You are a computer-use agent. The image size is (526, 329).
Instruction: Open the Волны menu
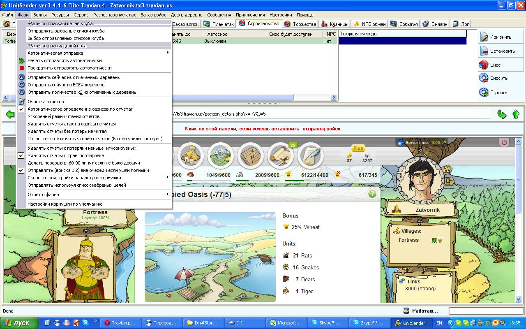coord(40,15)
